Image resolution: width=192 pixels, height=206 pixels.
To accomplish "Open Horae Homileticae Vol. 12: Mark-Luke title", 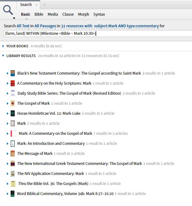I will (49, 114).
